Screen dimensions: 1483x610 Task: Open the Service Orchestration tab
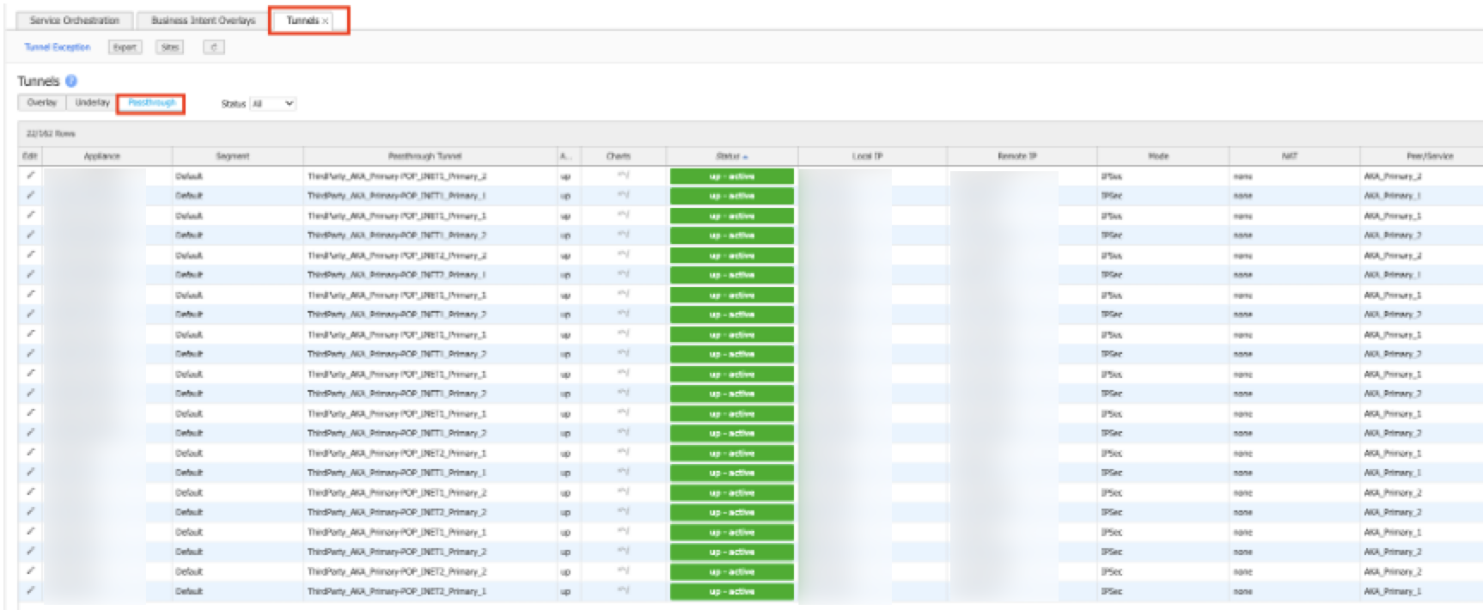[x=74, y=20]
